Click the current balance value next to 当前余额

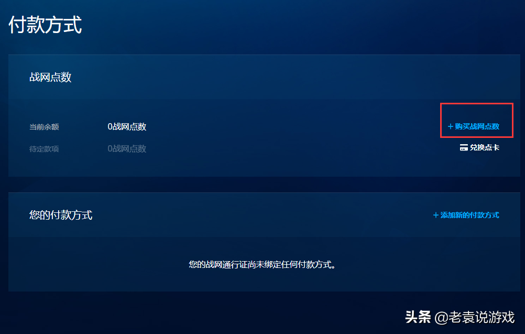click(x=127, y=127)
